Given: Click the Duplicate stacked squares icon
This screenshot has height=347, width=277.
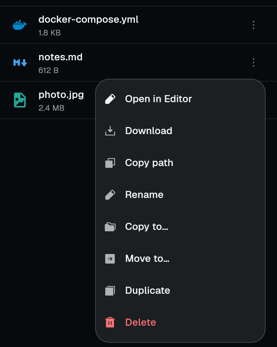Looking at the screenshot, I should (110, 291).
